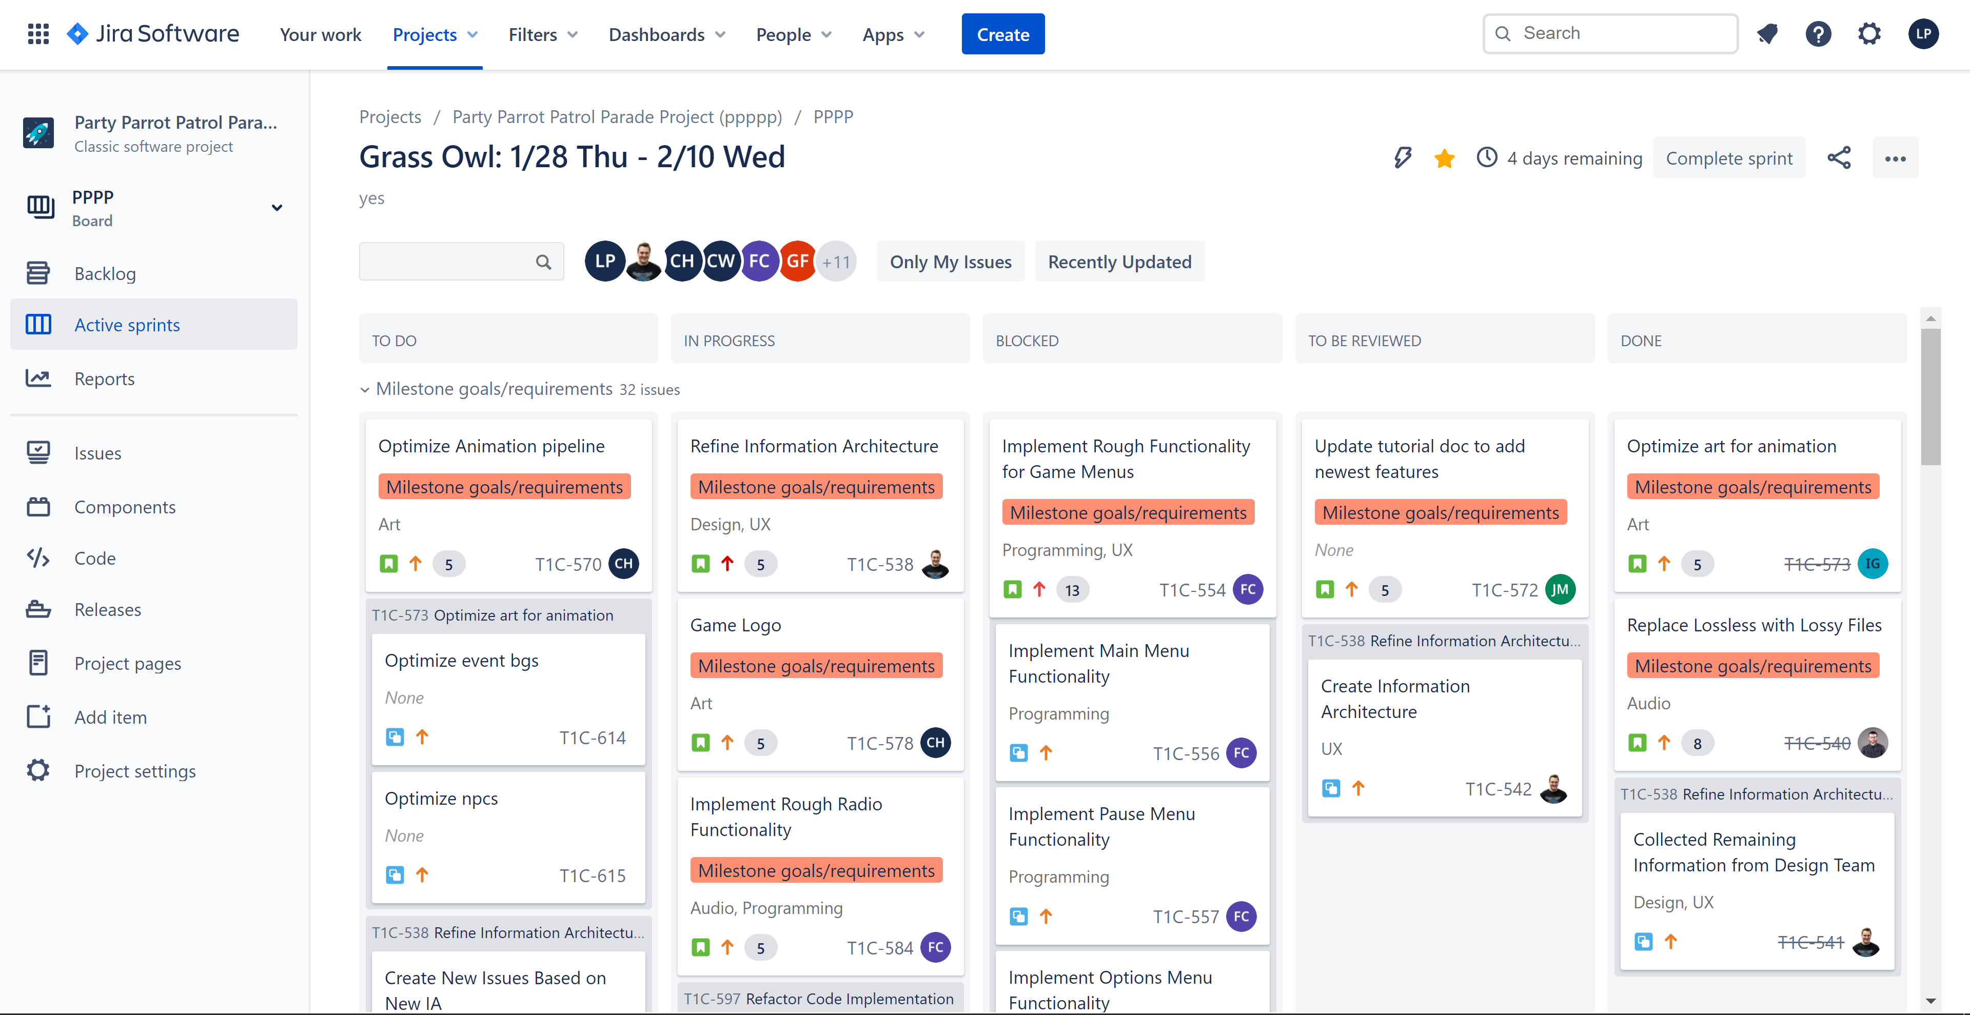The height and width of the screenshot is (1015, 1970).
Task: Click the share sprint icon
Action: click(1839, 158)
